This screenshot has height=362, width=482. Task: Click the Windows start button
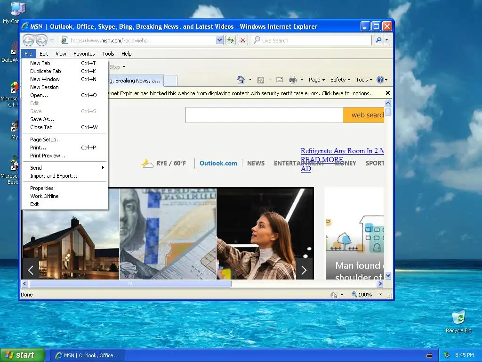(x=22, y=355)
